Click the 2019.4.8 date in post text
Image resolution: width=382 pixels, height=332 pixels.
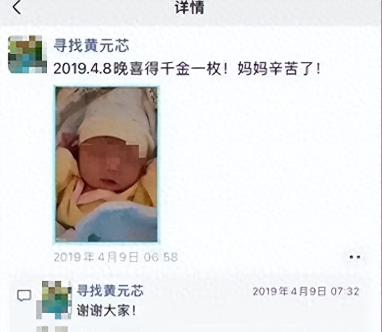(x=83, y=69)
